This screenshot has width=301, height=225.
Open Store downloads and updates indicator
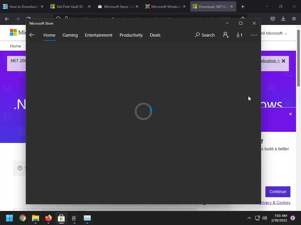[x=239, y=35]
